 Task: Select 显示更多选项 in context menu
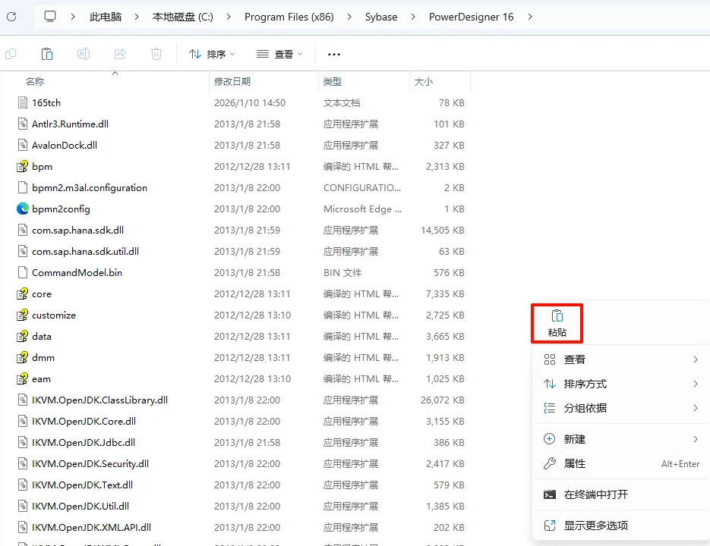pyautogui.click(x=621, y=526)
